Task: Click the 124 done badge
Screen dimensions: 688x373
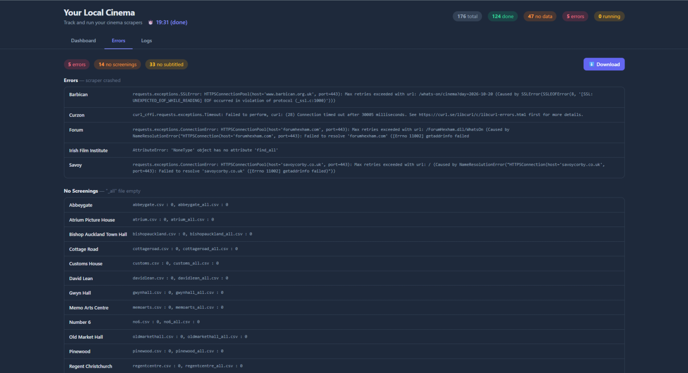Action: pyautogui.click(x=503, y=16)
